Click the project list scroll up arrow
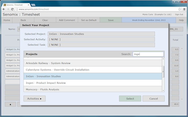Image resolution: width=188 pixels, height=117 pixels. (163, 59)
